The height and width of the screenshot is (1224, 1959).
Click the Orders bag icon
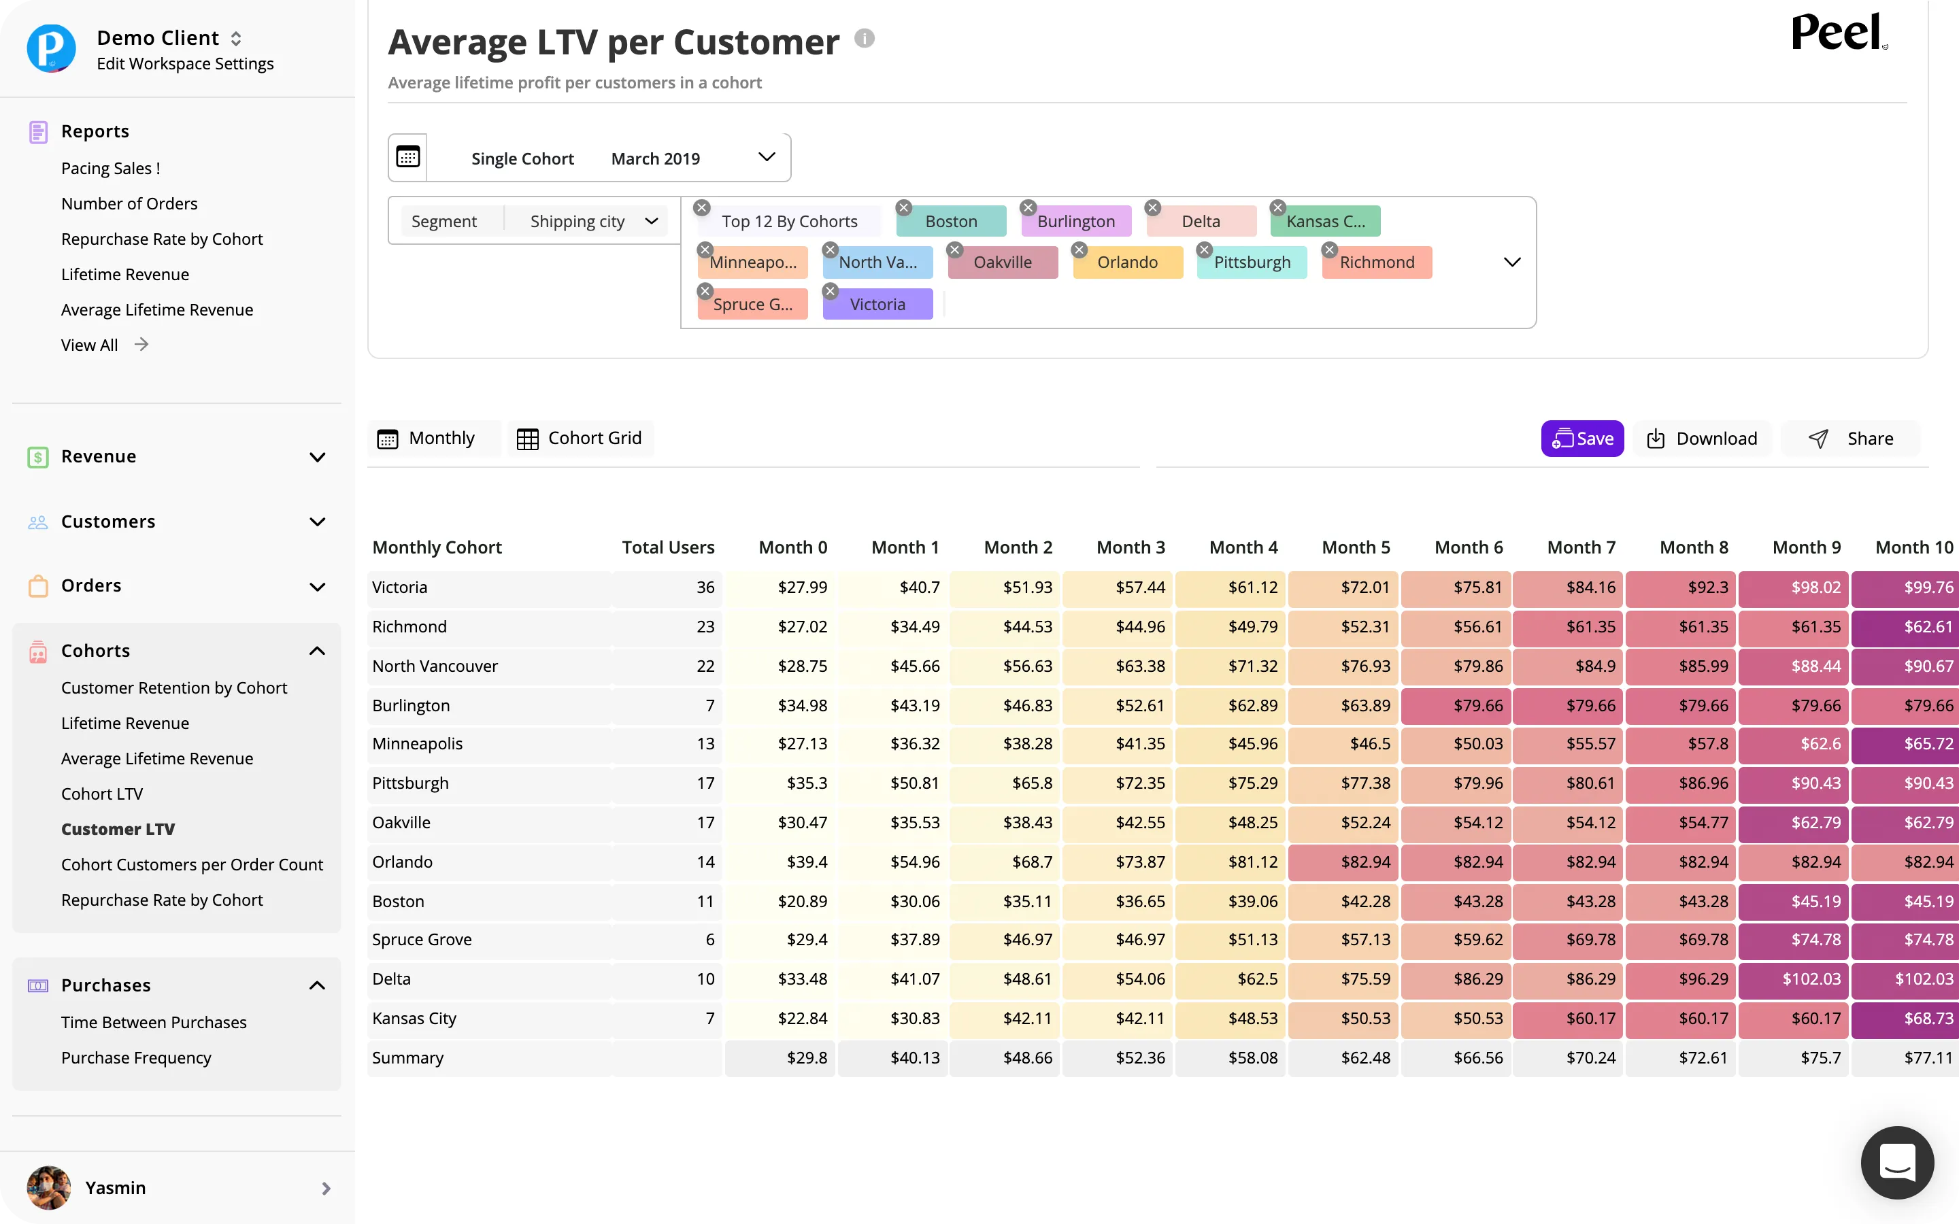click(38, 585)
